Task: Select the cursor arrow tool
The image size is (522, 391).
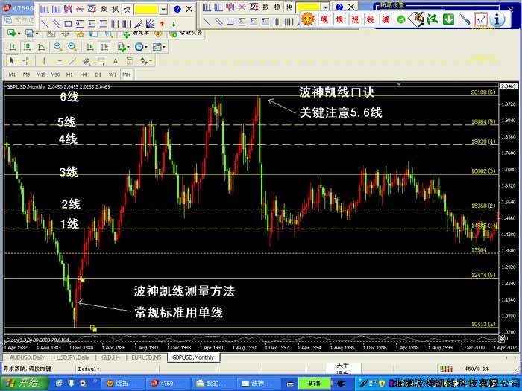Action: pos(12,61)
